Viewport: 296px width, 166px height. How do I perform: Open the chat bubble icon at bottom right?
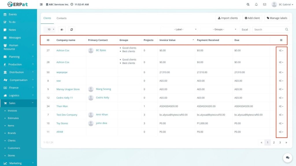[287, 158]
